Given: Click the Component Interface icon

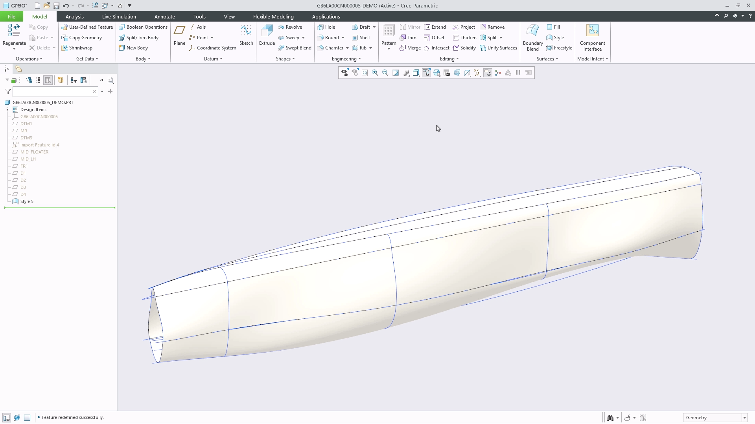Looking at the screenshot, I should pyautogui.click(x=592, y=31).
